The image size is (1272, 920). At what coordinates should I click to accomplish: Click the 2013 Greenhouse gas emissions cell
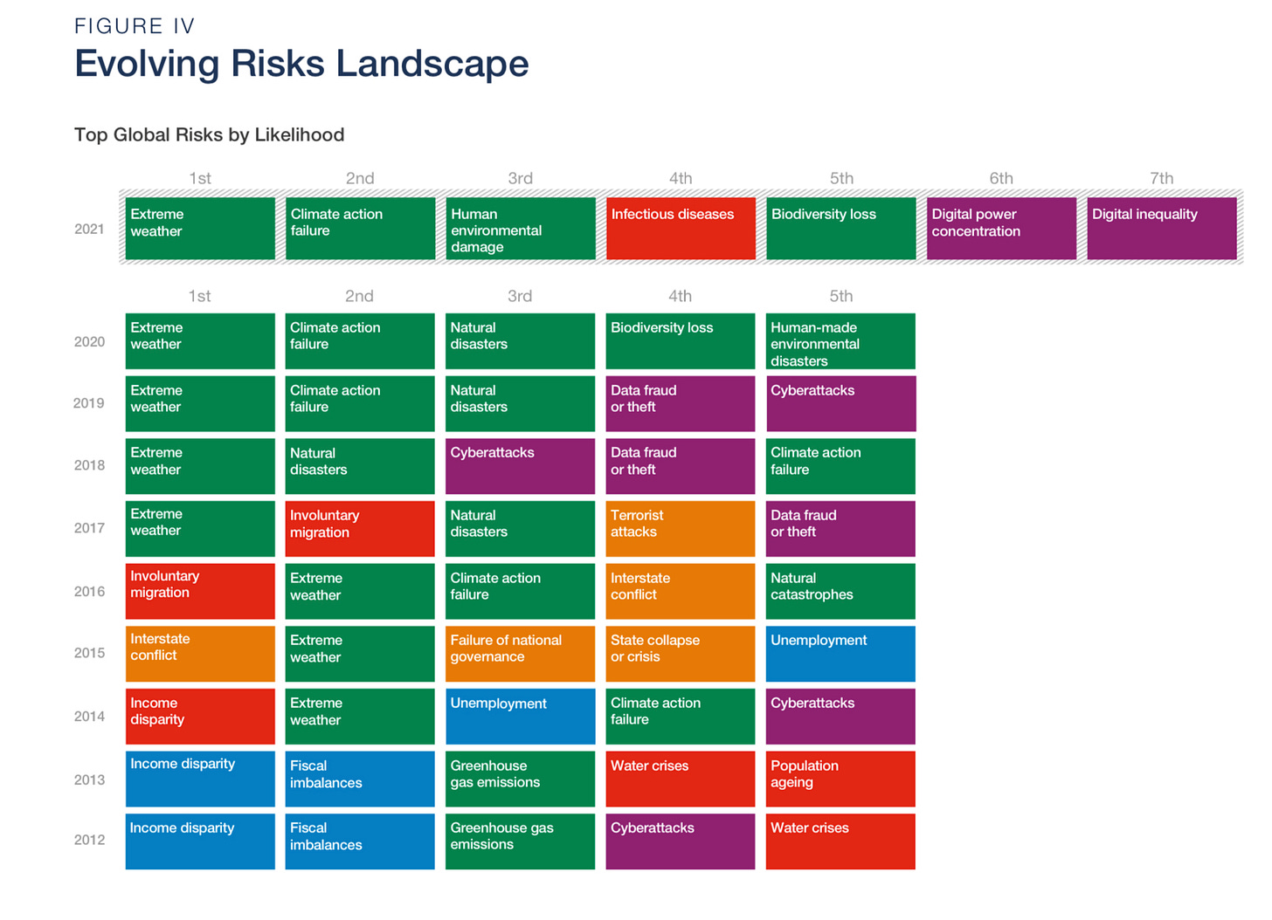[x=521, y=779]
